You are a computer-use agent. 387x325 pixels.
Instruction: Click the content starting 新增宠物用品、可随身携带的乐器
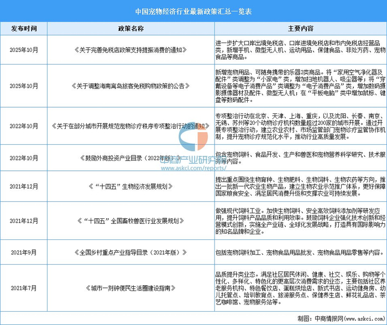tap(300, 86)
